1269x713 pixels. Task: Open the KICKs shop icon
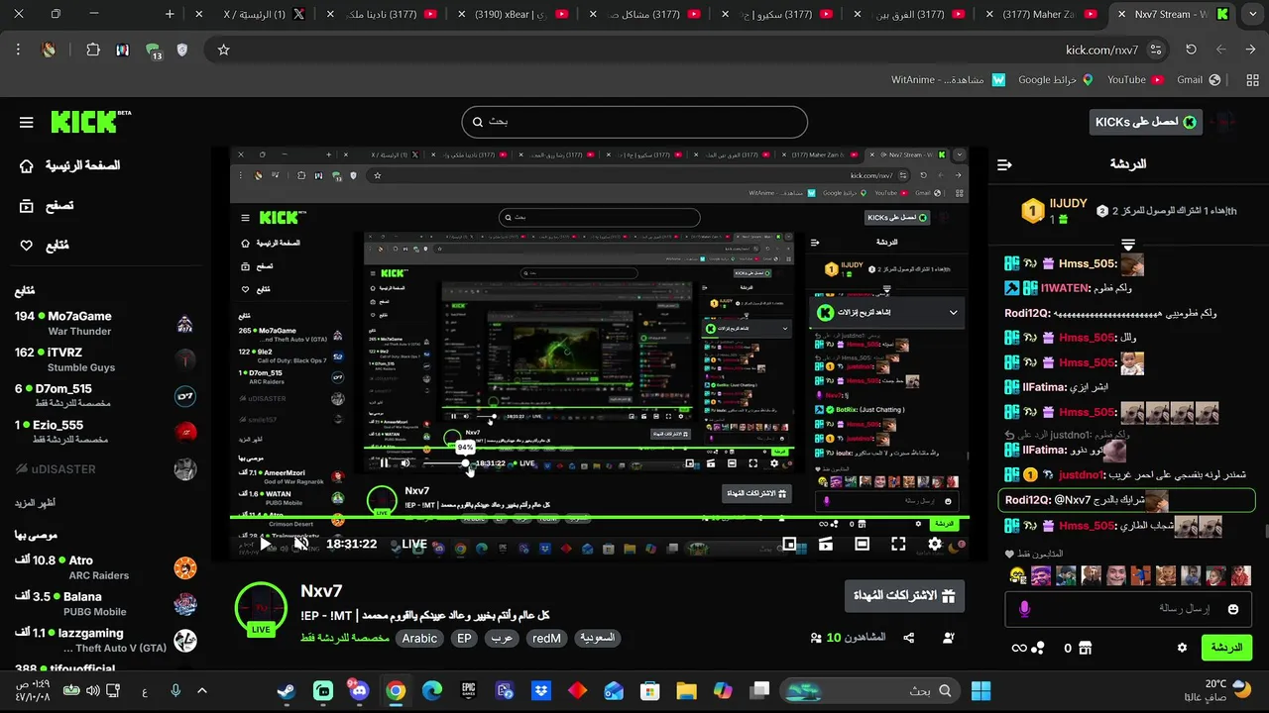1085,648
